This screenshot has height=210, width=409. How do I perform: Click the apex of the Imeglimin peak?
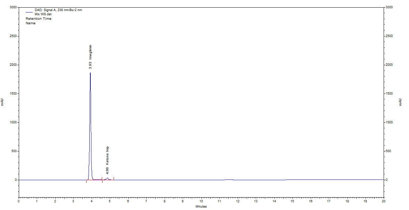[x=90, y=73]
